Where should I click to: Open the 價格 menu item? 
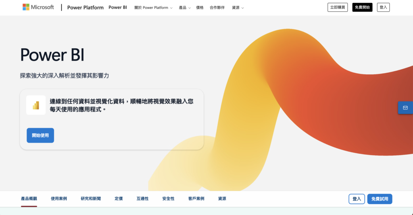[200, 8]
